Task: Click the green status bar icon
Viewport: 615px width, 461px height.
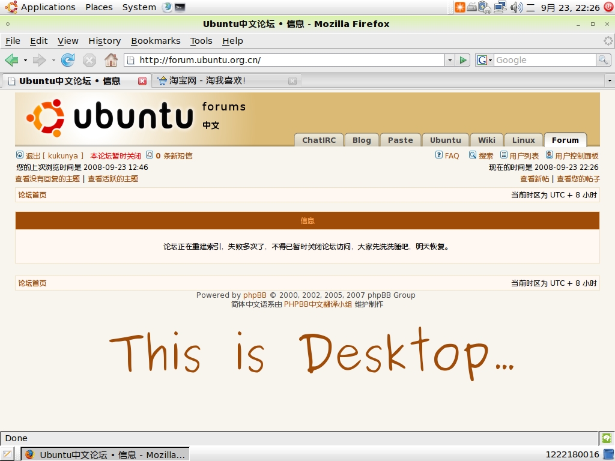Action: tap(607, 438)
